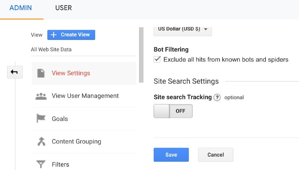Click the View Settings document icon
Screen dimensions: 299x170
click(x=41, y=73)
